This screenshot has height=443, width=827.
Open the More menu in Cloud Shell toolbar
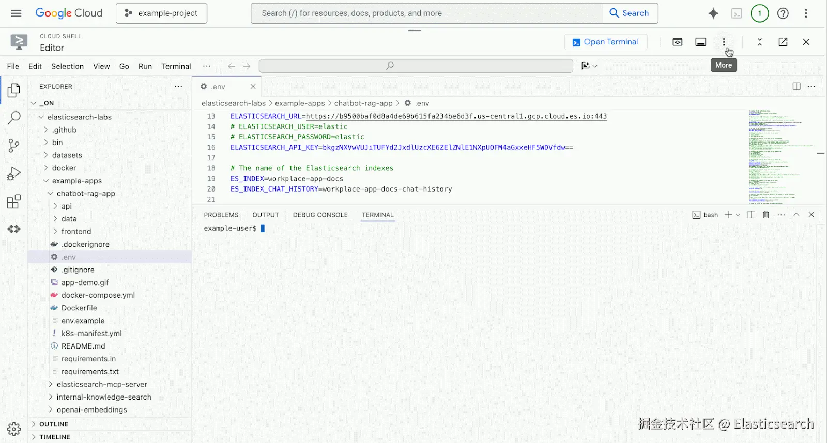pyautogui.click(x=724, y=42)
